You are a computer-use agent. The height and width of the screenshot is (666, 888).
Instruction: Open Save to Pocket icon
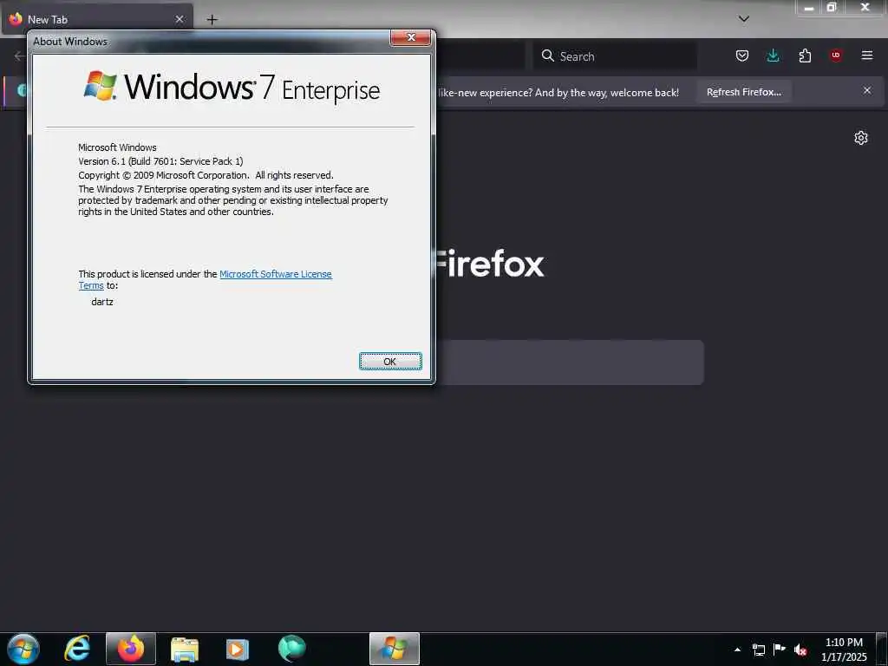(x=742, y=55)
